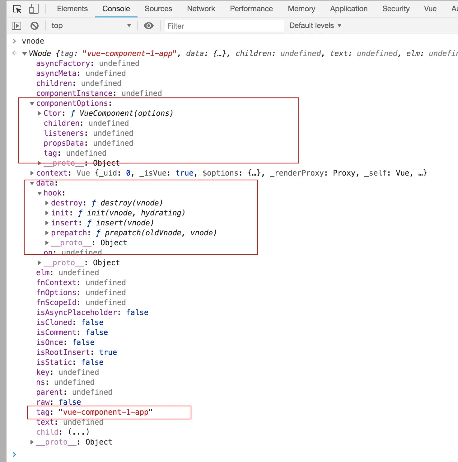This screenshot has width=458, height=462.
Task: Expand the destroy function entry
Action: pyautogui.click(x=47, y=203)
